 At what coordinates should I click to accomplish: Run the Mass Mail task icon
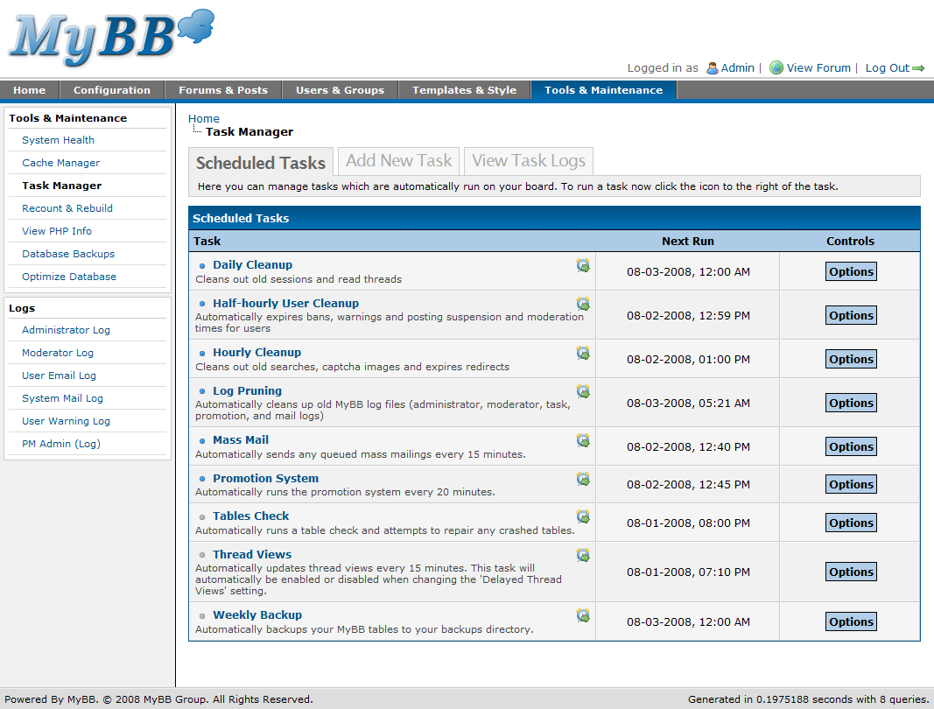[583, 440]
